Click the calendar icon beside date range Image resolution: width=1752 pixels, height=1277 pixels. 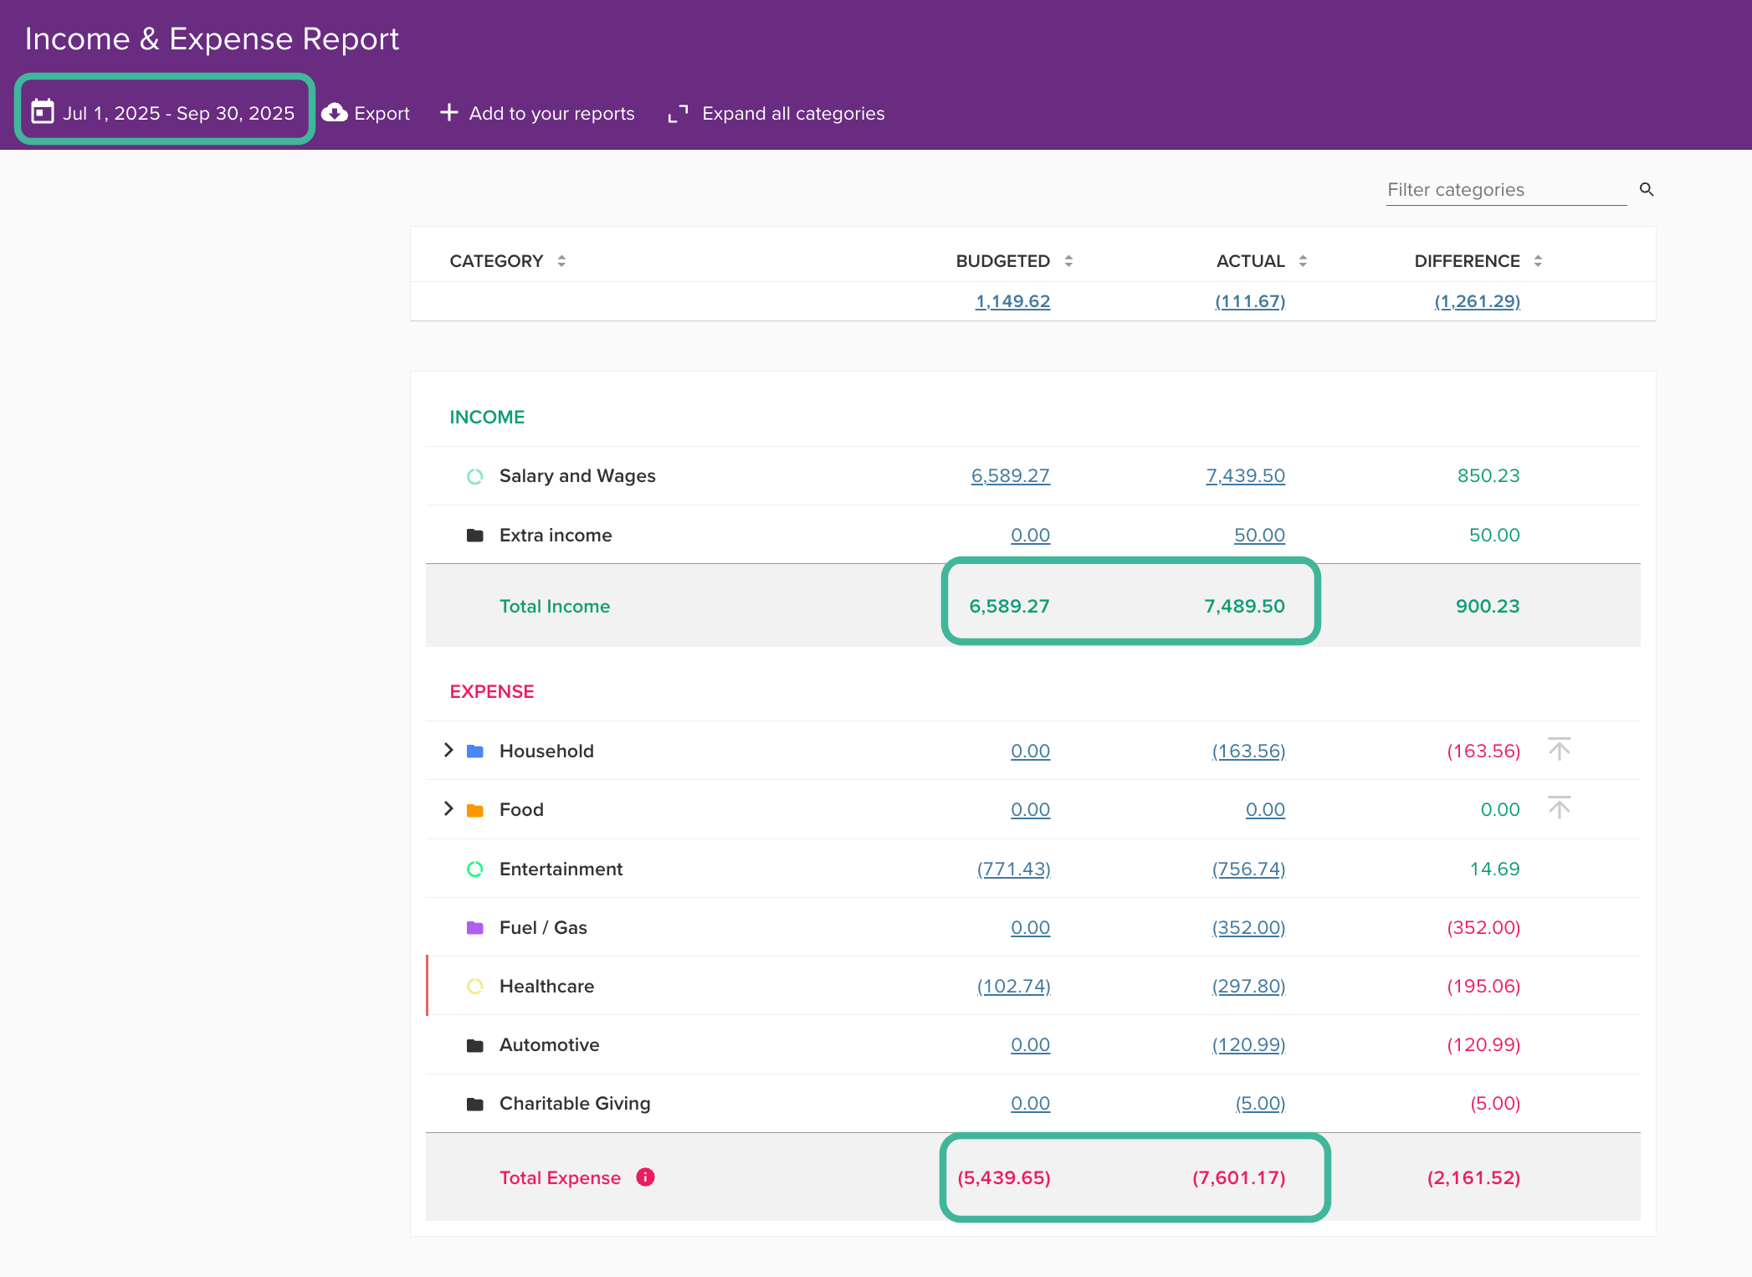[43, 111]
